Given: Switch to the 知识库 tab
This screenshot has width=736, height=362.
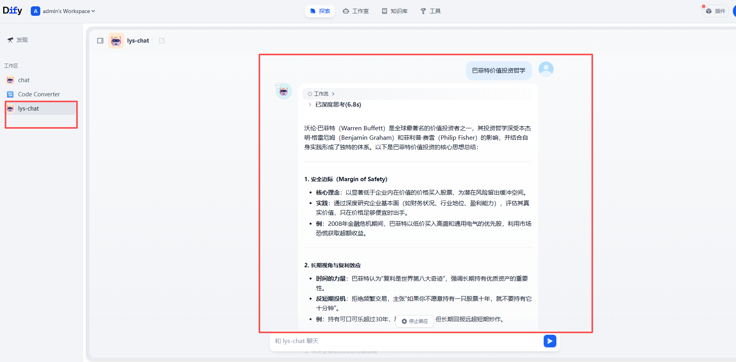Looking at the screenshot, I should coord(394,11).
